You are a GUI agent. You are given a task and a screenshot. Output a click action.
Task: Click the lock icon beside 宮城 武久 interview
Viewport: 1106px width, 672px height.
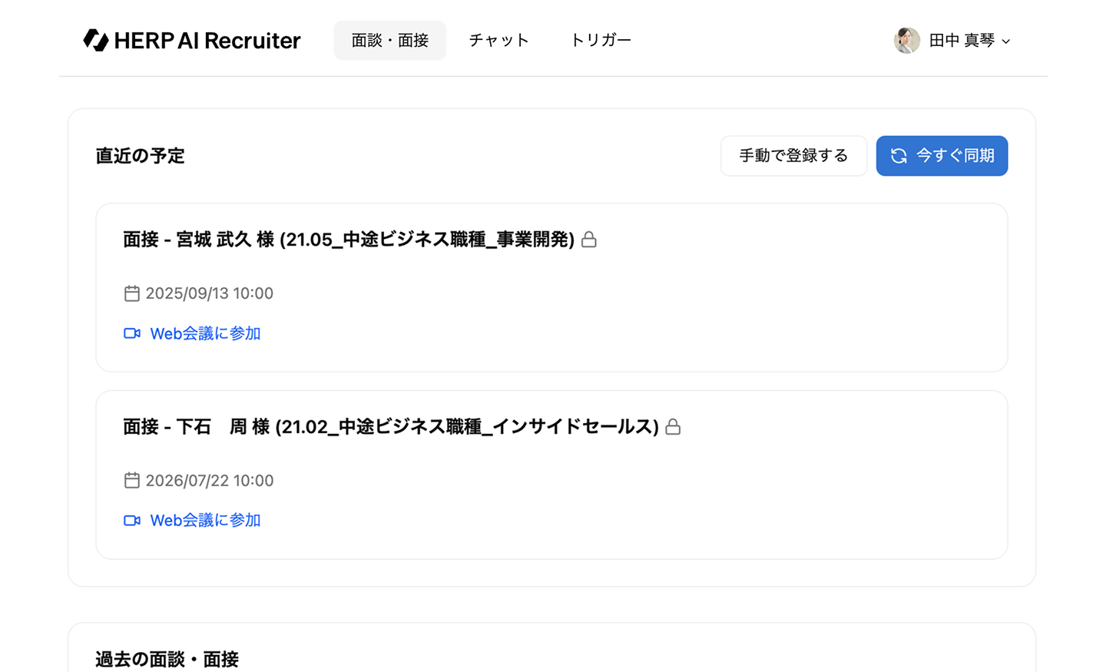(x=589, y=240)
